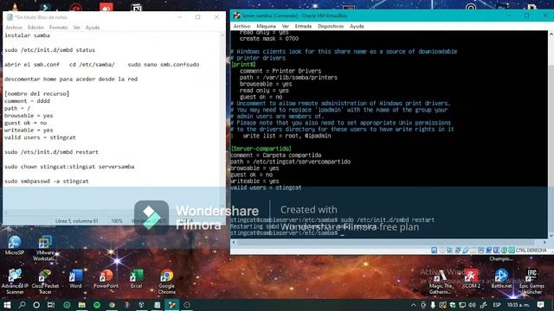This screenshot has height=311, width=554.
Task: Open Ayuda menu in Notepad
Action: tap(93, 28)
